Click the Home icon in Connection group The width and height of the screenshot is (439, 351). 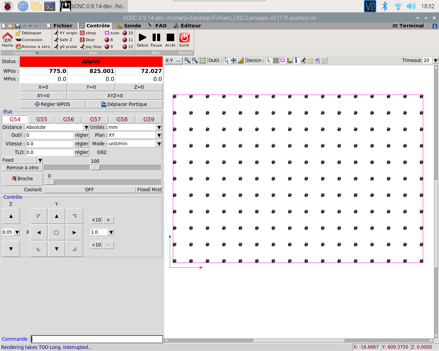pyautogui.click(x=8, y=37)
